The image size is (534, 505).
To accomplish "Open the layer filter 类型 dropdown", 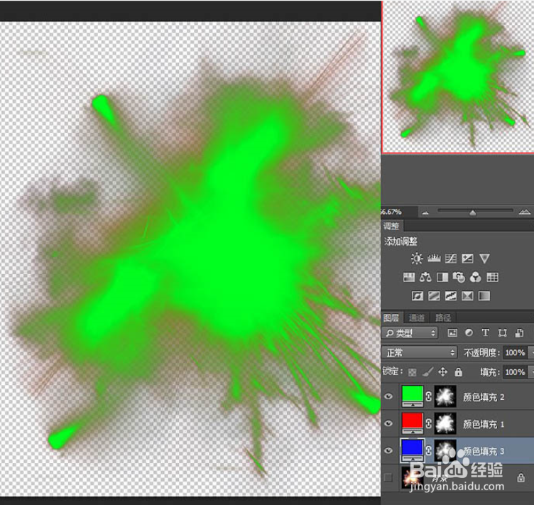I will pyautogui.click(x=410, y=332).
